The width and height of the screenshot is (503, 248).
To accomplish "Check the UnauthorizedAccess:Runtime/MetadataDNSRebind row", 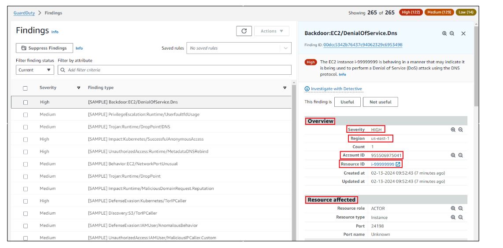I will coord(26,152).
